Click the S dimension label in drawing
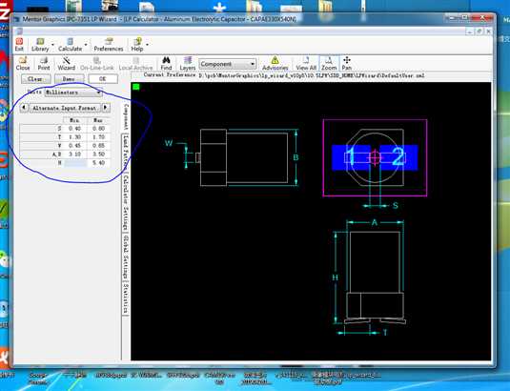The height and width of the screenshot is (391, 510). [396, 206]
